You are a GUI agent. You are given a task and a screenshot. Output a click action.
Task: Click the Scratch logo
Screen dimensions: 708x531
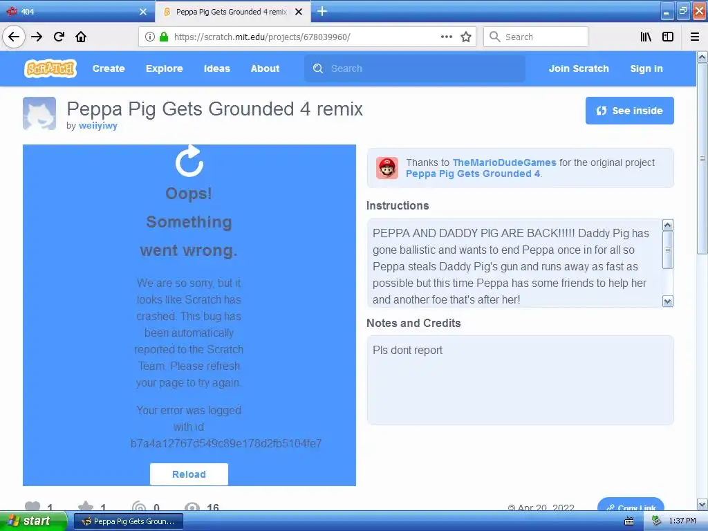[x=50, y=68]
